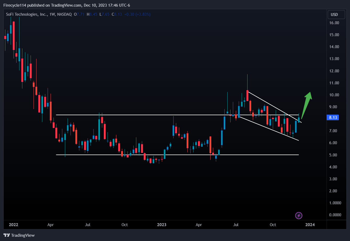The image size is (350, 241).
Task: Click the 8.13 current price label
Action: pos(333,118)
